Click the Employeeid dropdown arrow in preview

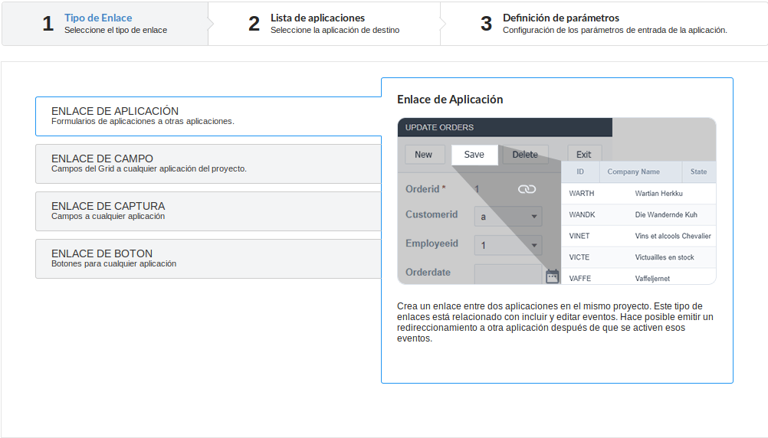534,245
